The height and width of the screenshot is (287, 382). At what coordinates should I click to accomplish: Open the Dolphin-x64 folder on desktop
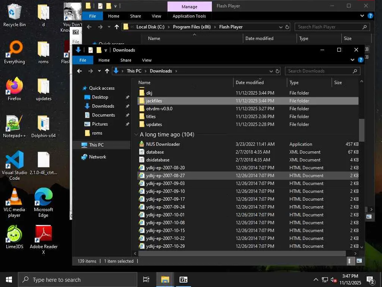[x=43, y=126]
